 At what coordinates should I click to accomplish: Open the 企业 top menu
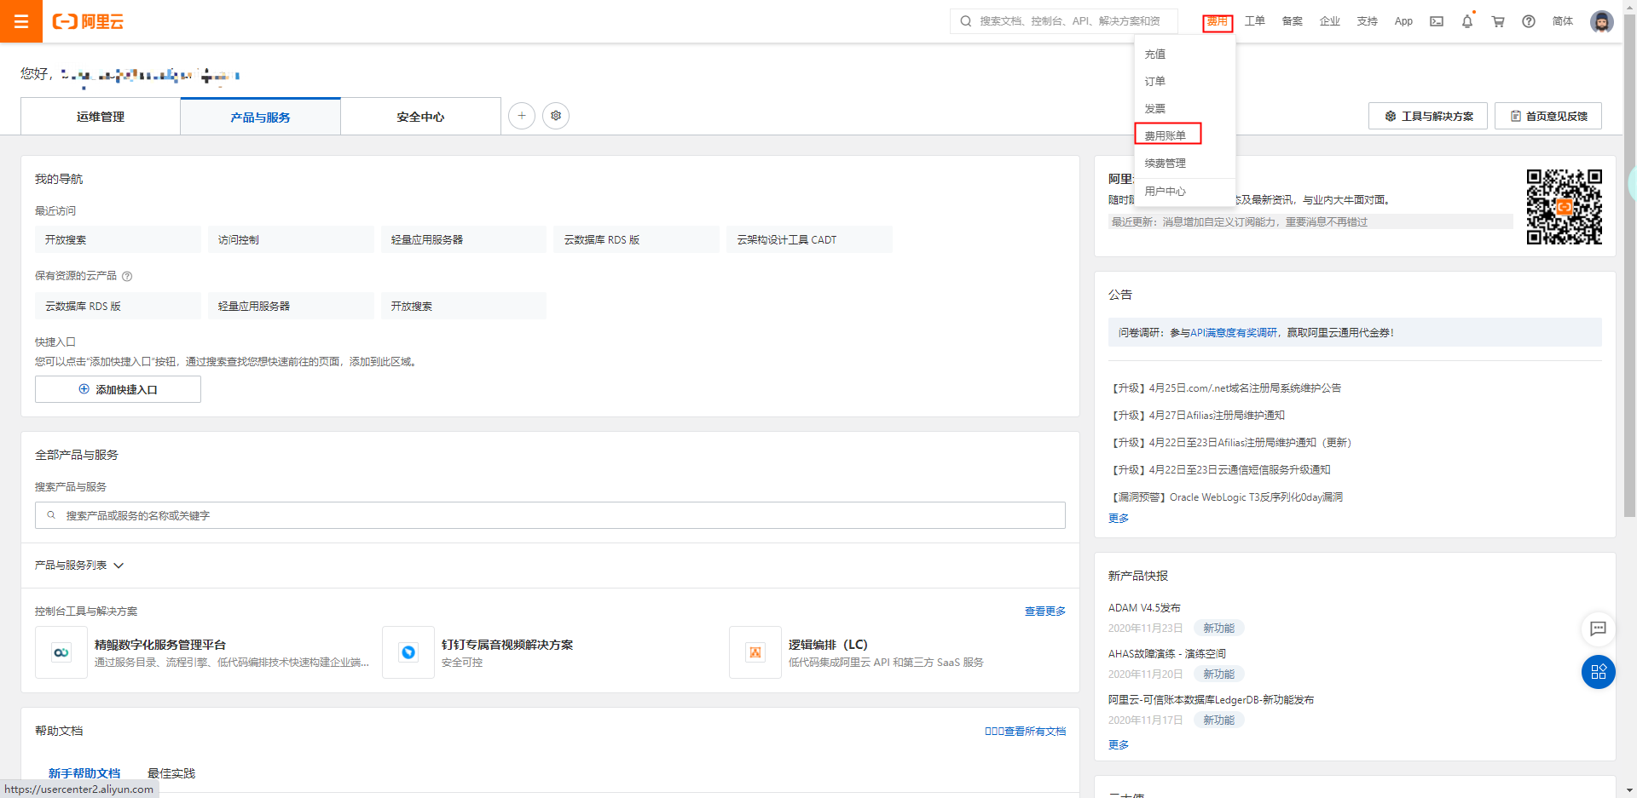pos(1330,21)
